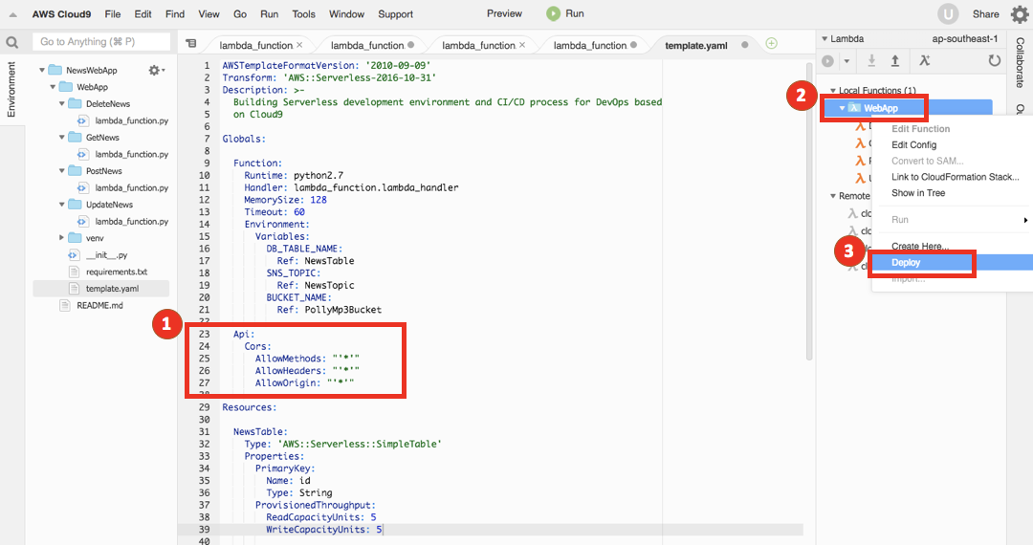Click the __init__.py file icon
This screenshot has width=1033, height=545.
pyautogui.click(x=74, y=254)
